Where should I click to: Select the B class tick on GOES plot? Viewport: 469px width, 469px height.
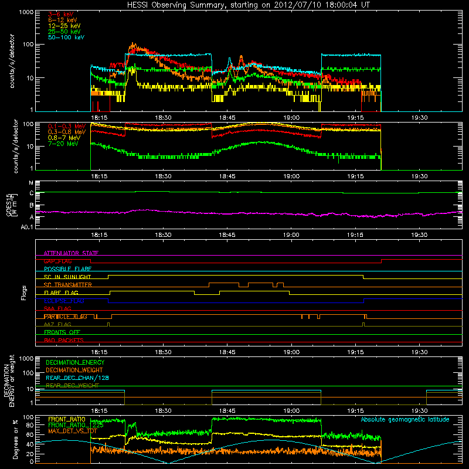click(x=32, y=206)
